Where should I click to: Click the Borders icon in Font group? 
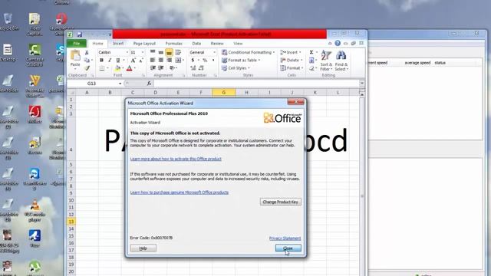102,68
